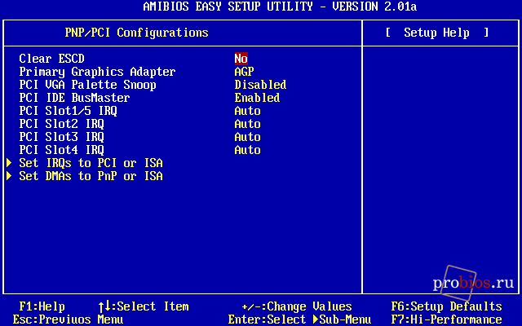Click the arrow beside Set IRQs entry

coord(9,163)
